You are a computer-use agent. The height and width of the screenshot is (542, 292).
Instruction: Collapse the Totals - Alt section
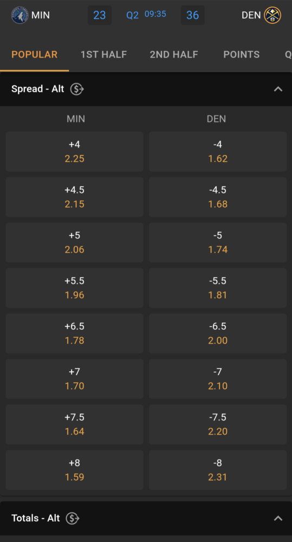[278, 518]
